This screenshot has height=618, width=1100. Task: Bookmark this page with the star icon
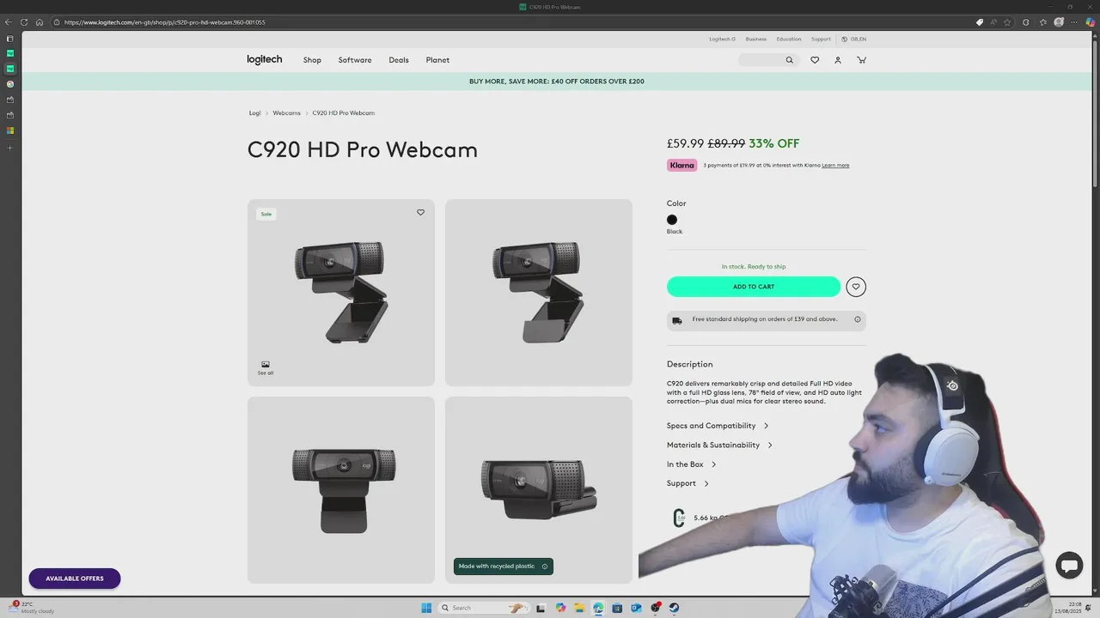(1007, 22)
